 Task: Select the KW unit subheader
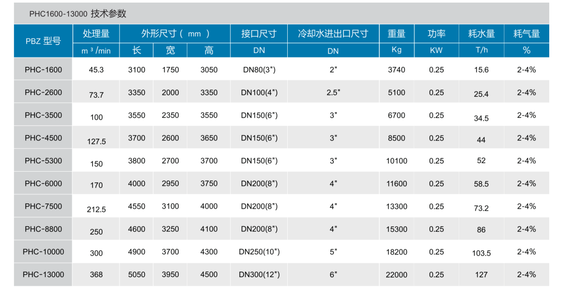436,50
